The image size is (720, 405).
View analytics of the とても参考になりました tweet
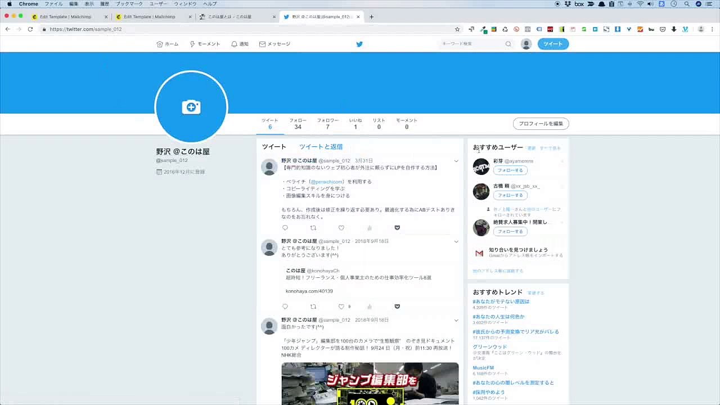[x=369, y=307]
